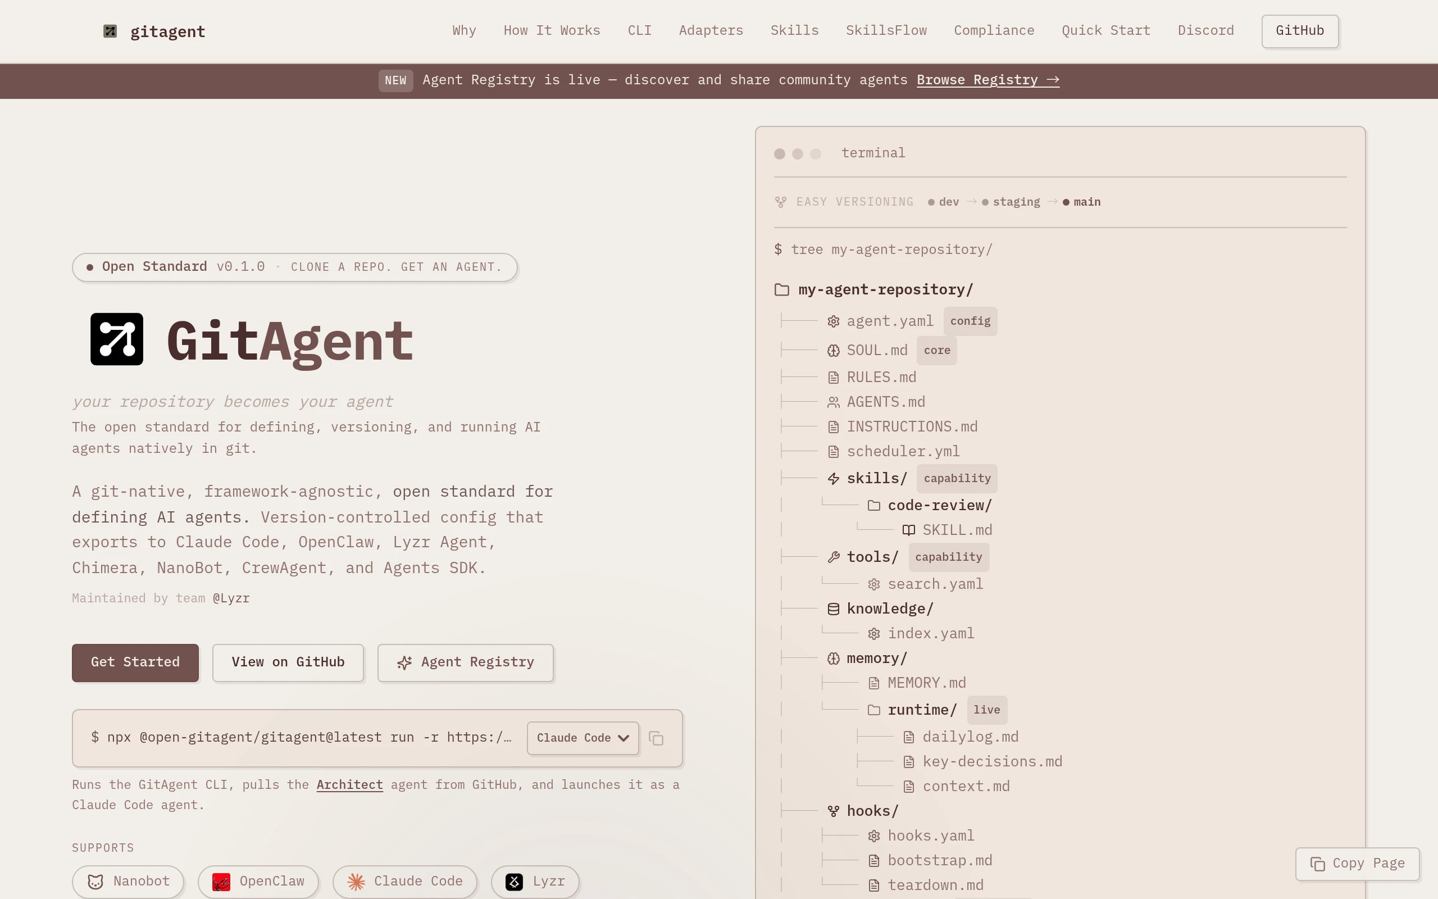Click the file icon beside scheduler.yml
The height and width of the screenshot is (899, 1438).
tap(833, 452)
